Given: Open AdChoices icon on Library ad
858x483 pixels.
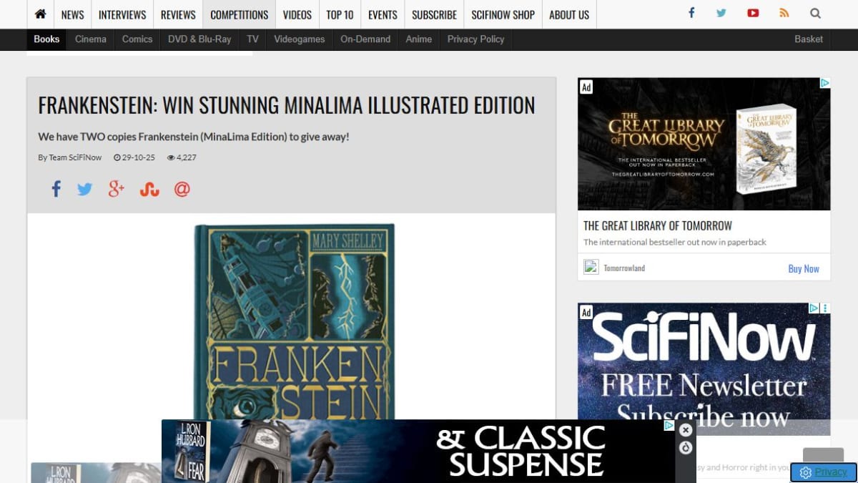Looking at the screenshot, I should [824, 84].
